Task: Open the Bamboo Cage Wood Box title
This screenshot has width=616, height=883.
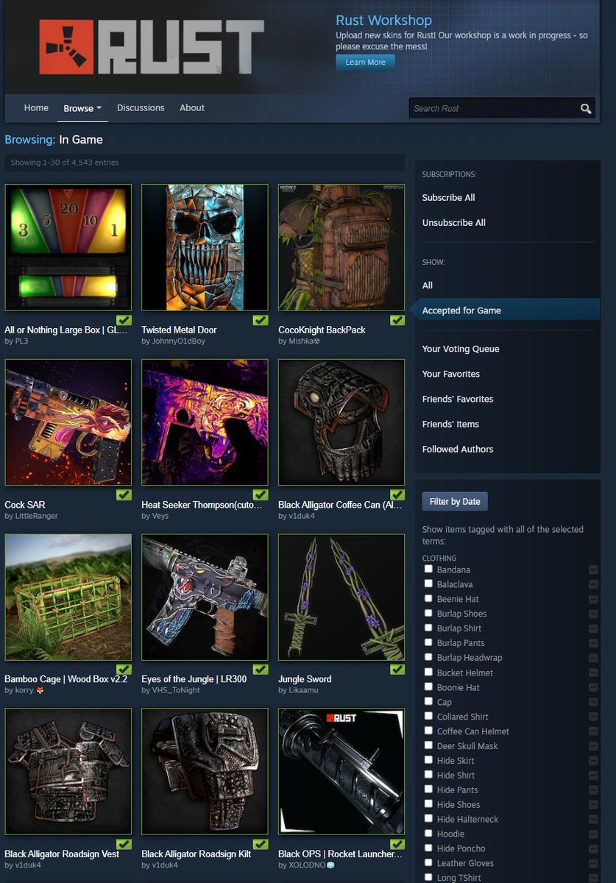Action: click(66, 679)
